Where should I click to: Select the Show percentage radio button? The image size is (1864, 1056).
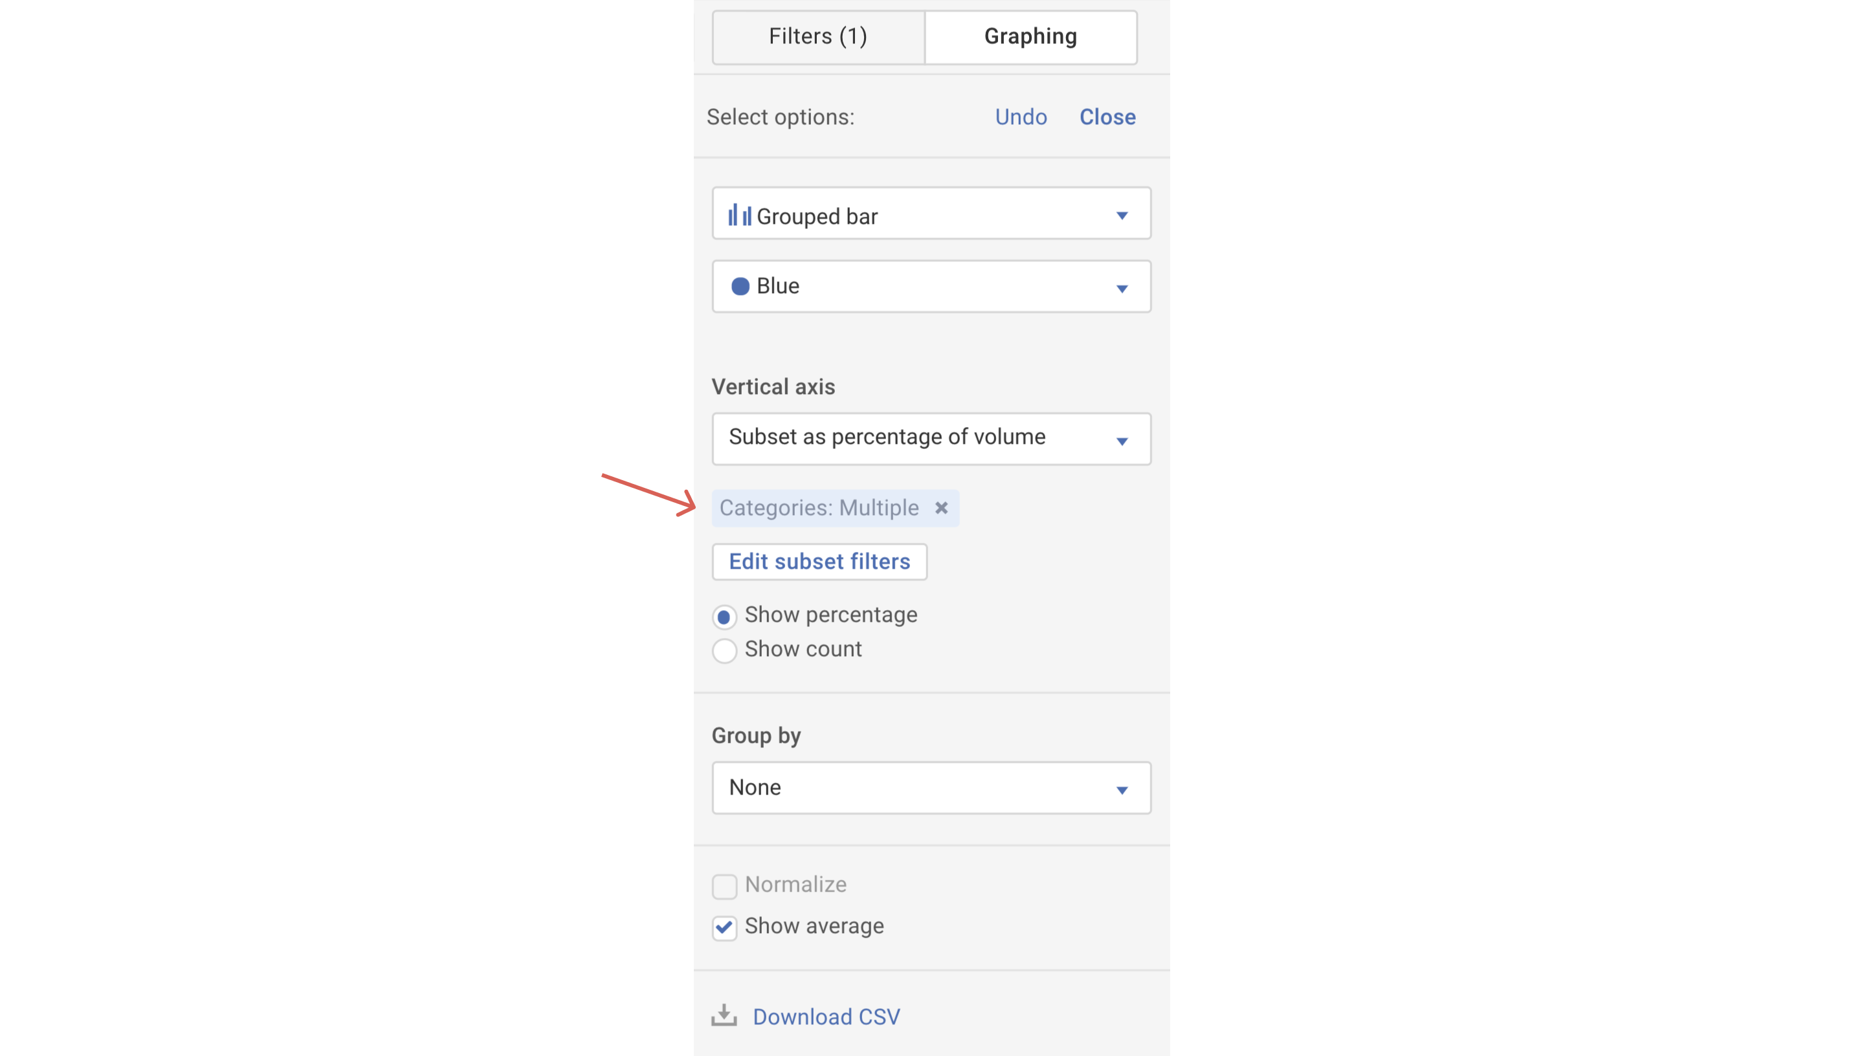click(x=724, y=617)
